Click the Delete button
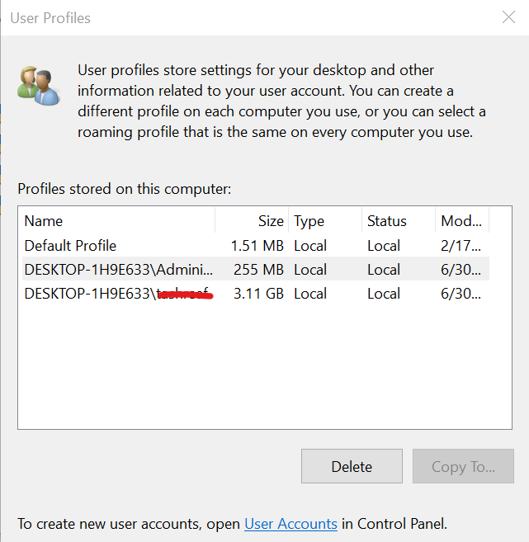The height and width of the screenshot is (542, 529). click(352, 466)
